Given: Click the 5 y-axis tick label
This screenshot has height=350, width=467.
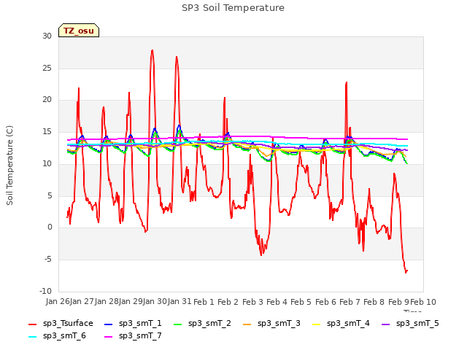Looking at the screenshot, I should pyautogui.click(x=50, y=195).
